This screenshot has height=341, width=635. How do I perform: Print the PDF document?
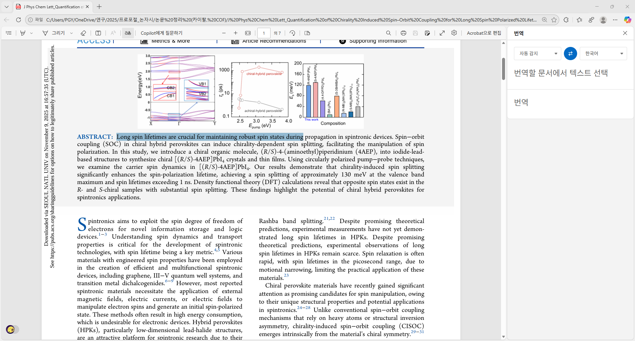pyautogui.click(x=403, y=33)
